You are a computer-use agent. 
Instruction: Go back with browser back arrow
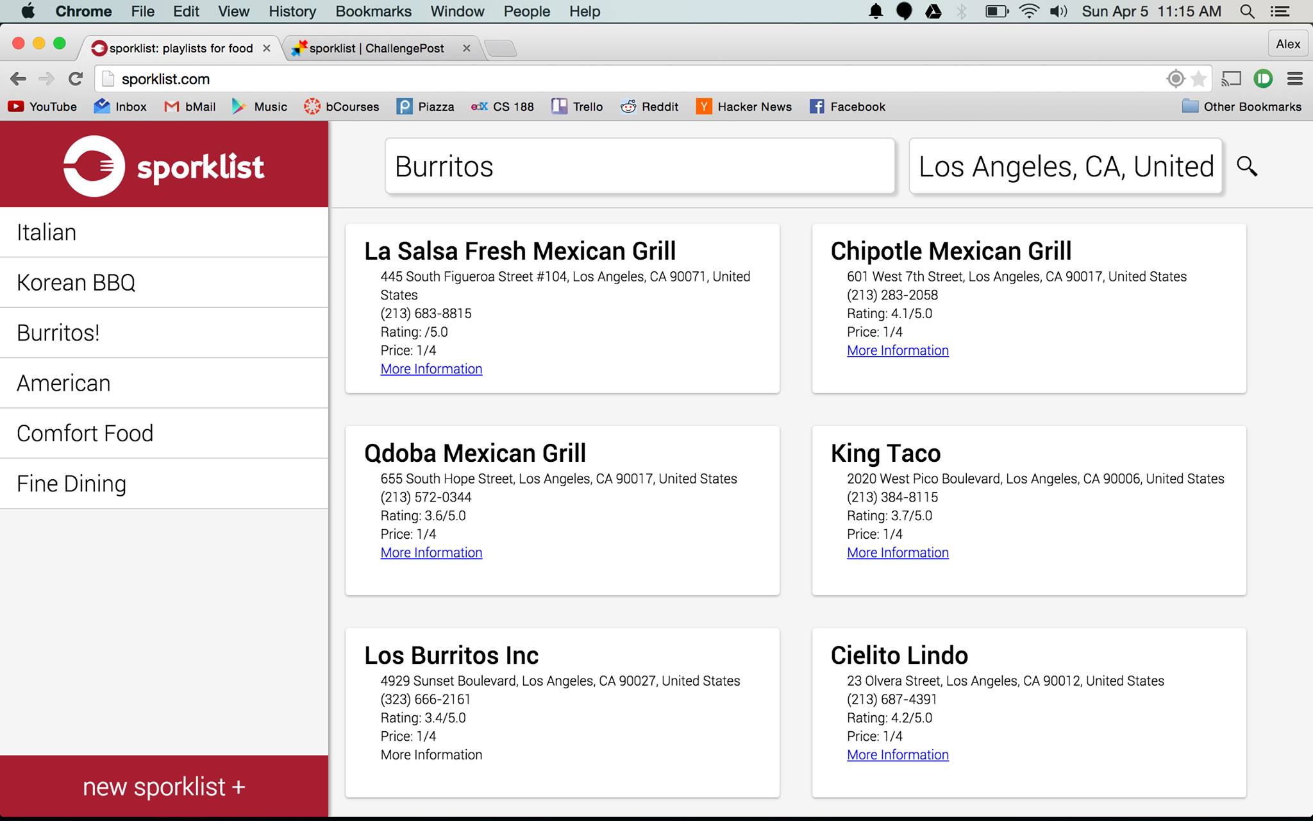pos(18,79)
